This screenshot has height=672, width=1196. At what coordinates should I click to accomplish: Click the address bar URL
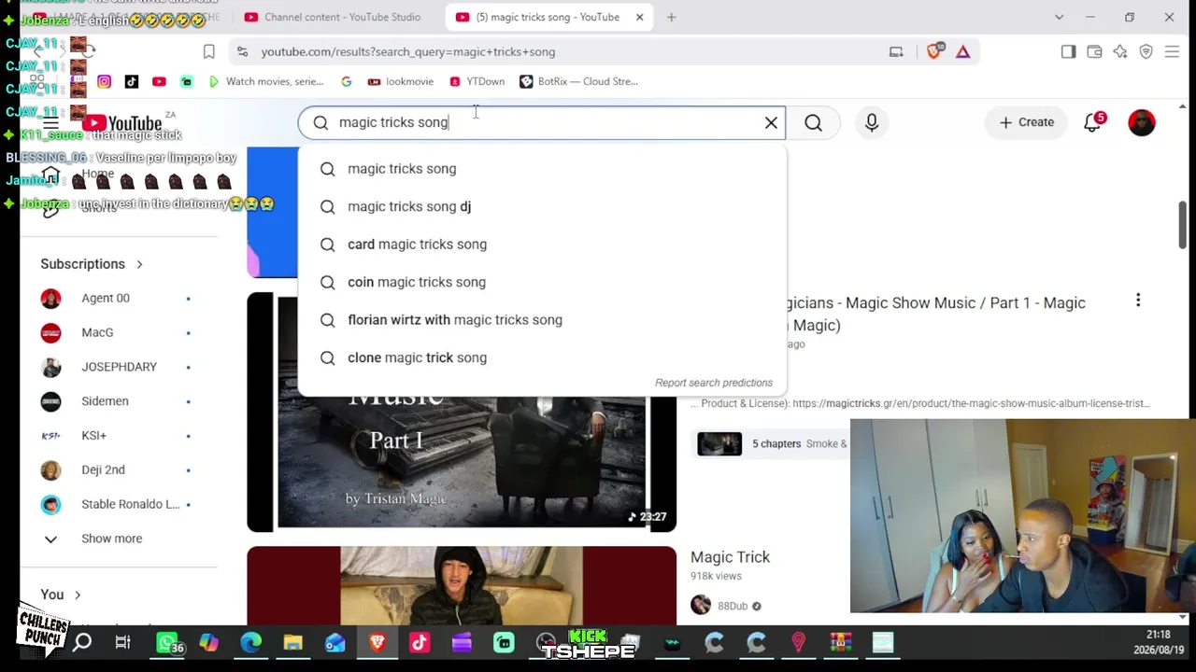point(408,51)
